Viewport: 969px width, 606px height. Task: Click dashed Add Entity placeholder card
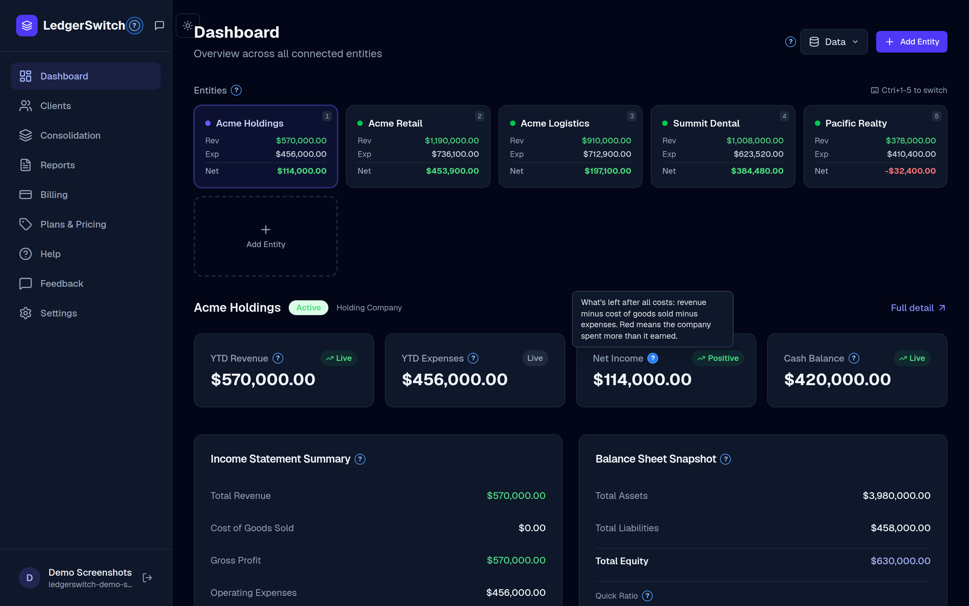click(x=266, y=236)
